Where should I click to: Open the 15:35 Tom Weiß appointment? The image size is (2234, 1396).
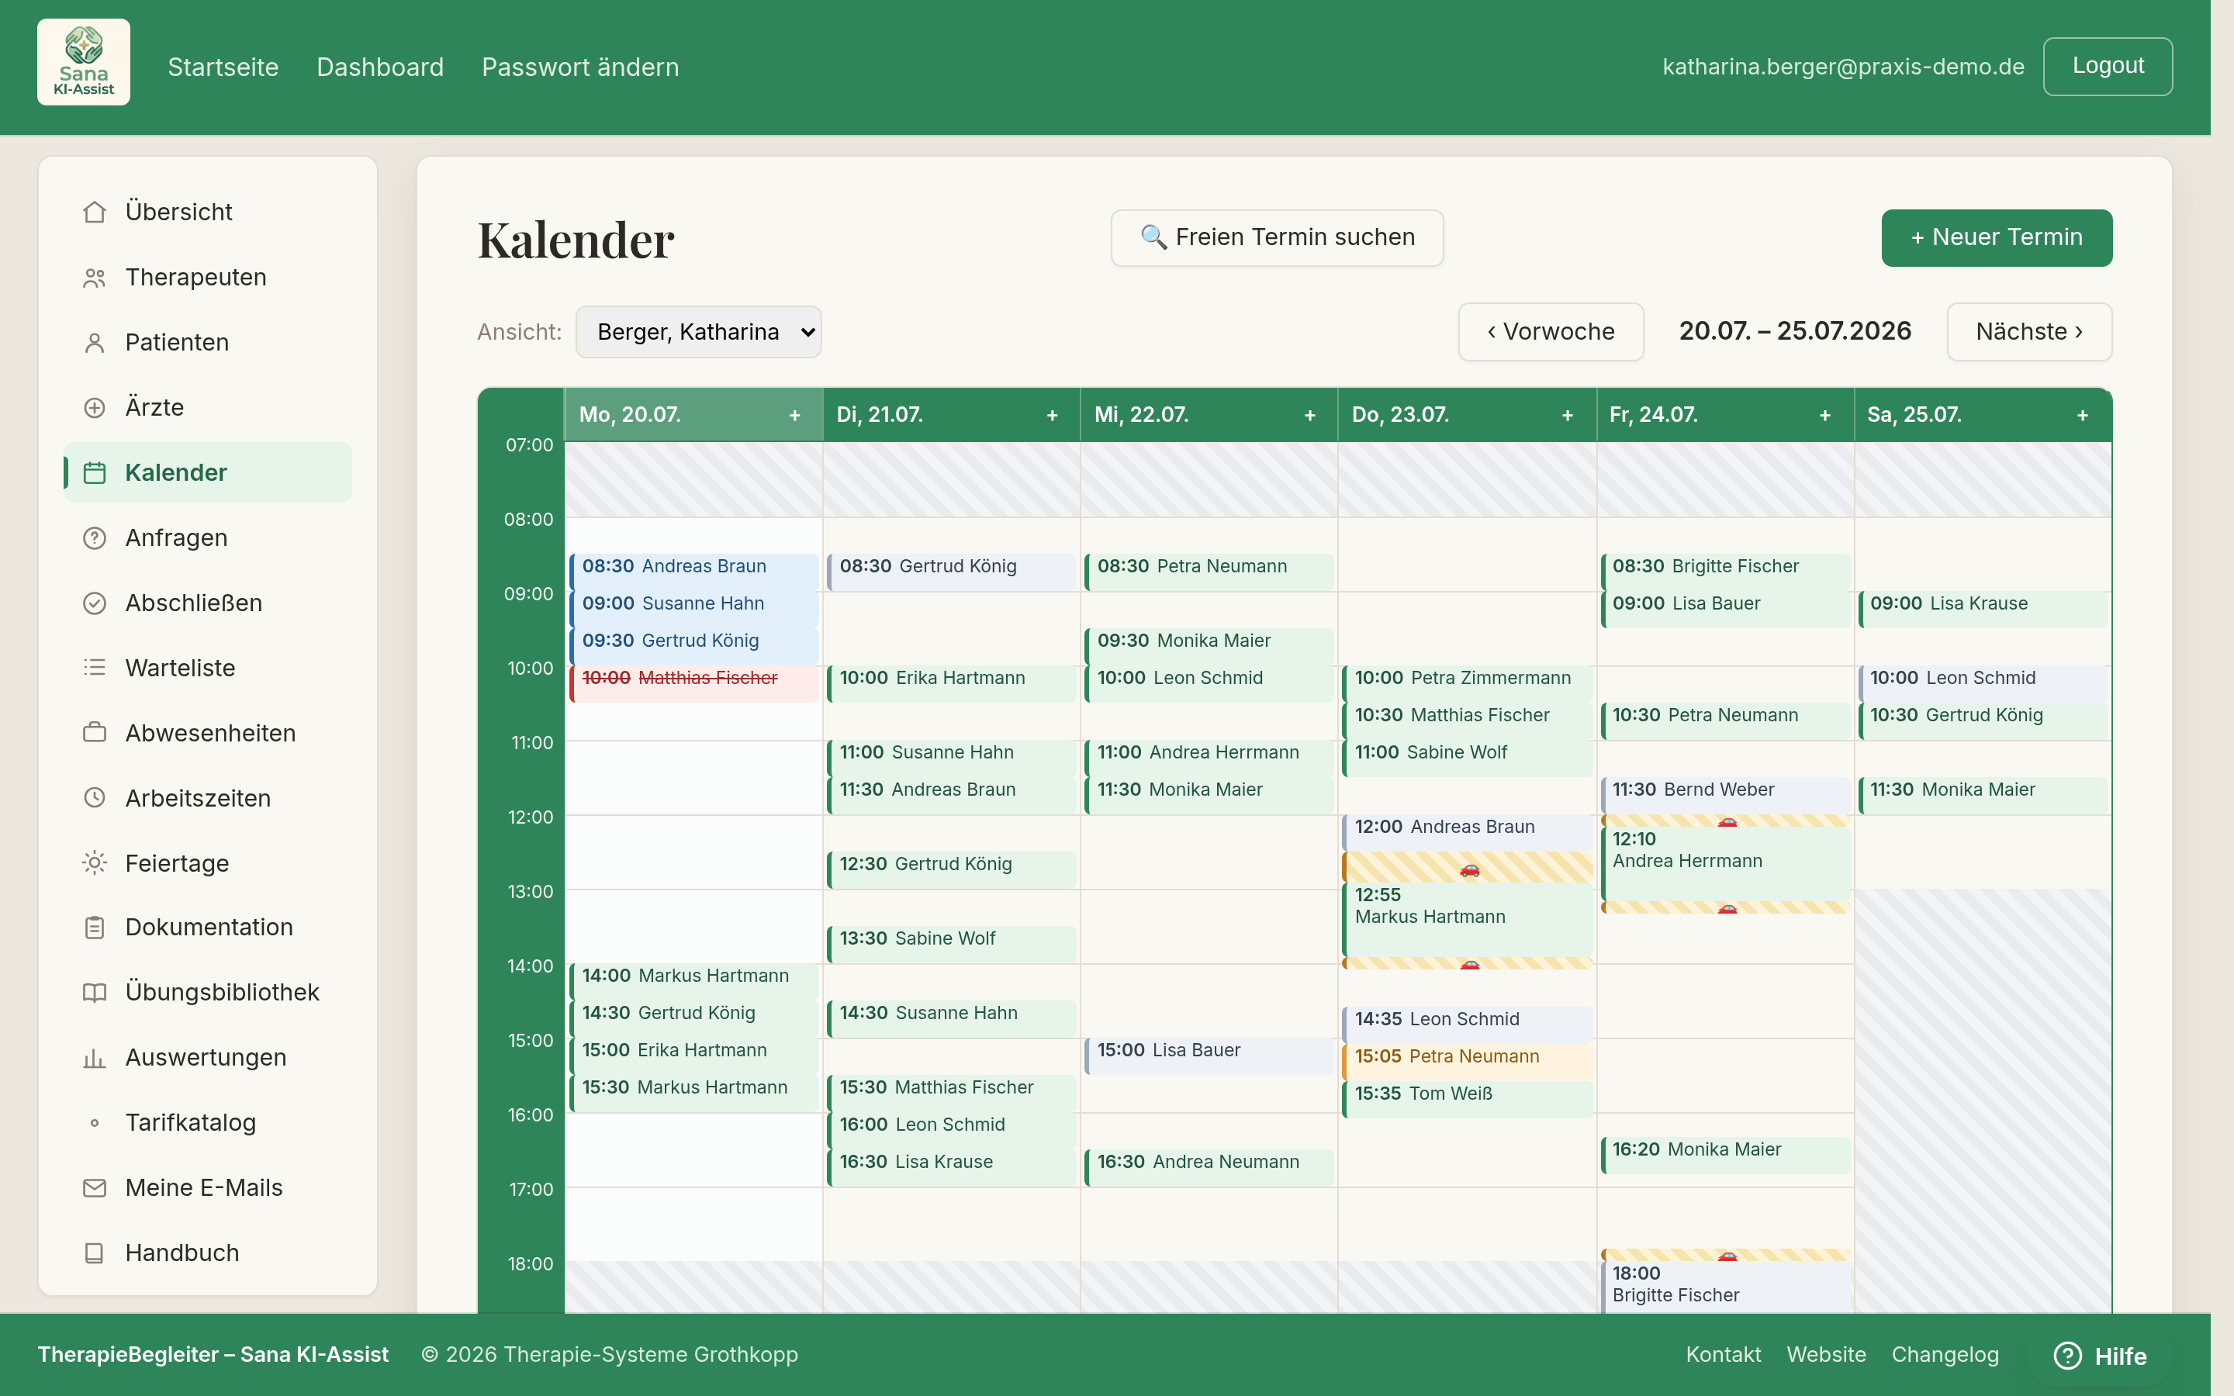(1468, 1099)
